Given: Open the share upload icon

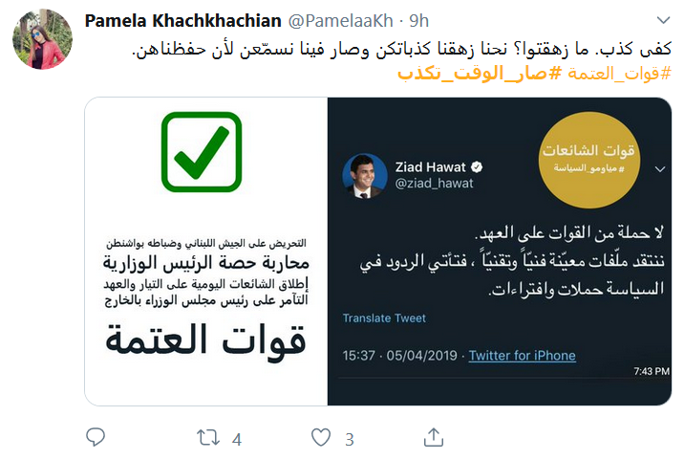Looking at the screenshot, I should click(434, 437).
